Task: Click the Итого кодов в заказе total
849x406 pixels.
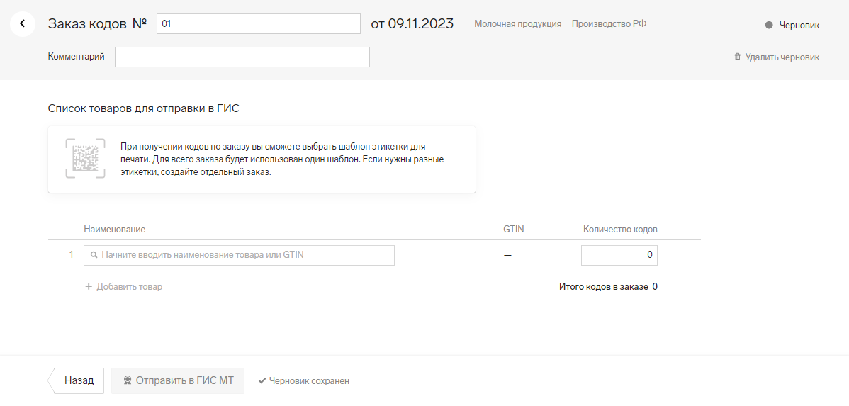Action: click(x=608, y=287)
